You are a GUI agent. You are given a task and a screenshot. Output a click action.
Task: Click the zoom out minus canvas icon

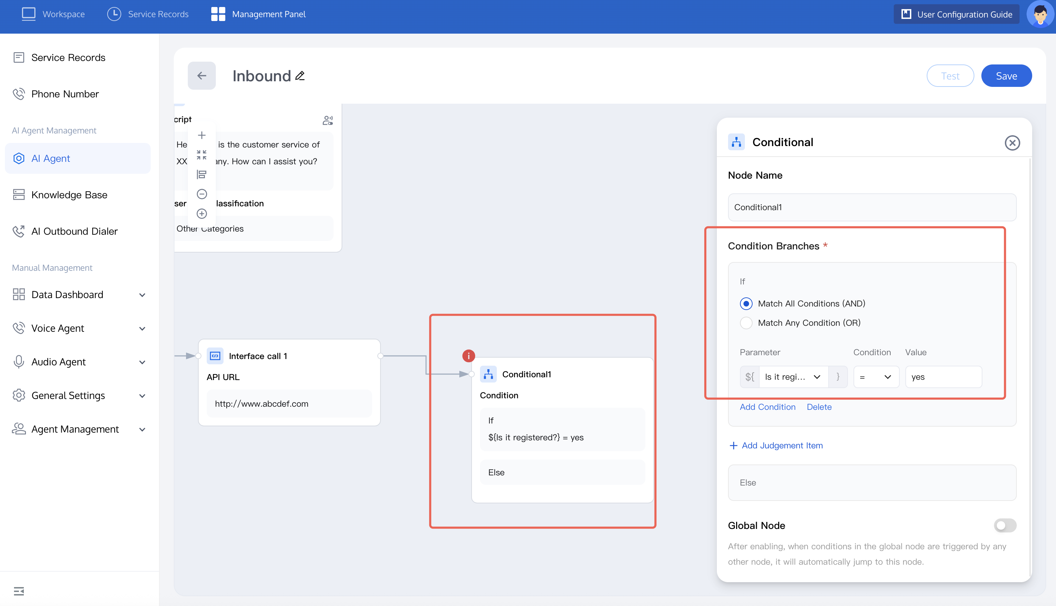(x=201, y=194)
